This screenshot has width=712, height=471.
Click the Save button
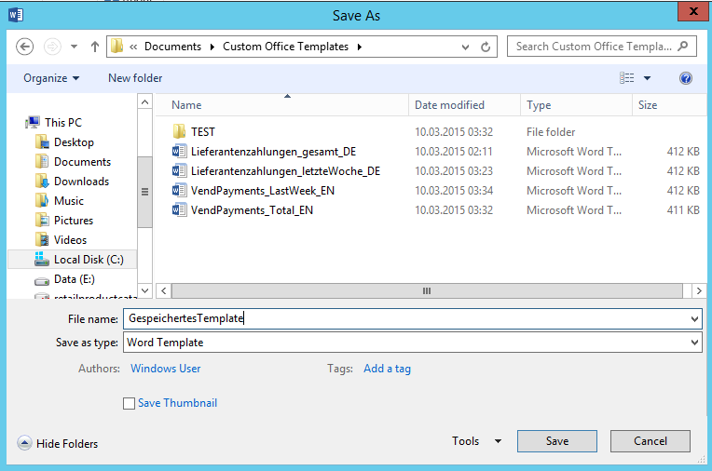(556, 441)
